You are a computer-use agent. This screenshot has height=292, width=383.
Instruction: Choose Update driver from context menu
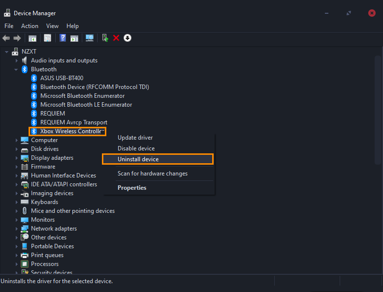[x=159, y=138]
